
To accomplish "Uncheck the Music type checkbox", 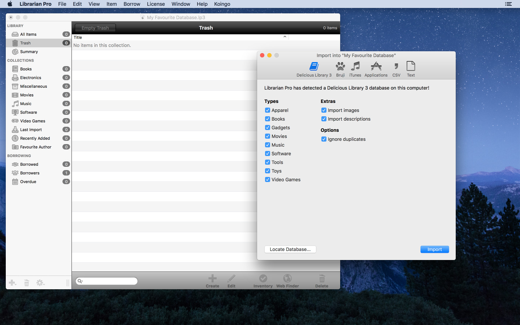I will pyautogui.click(x=268, y=145).
